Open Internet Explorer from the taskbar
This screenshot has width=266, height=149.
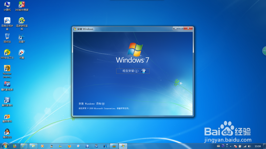pos(24,146)
